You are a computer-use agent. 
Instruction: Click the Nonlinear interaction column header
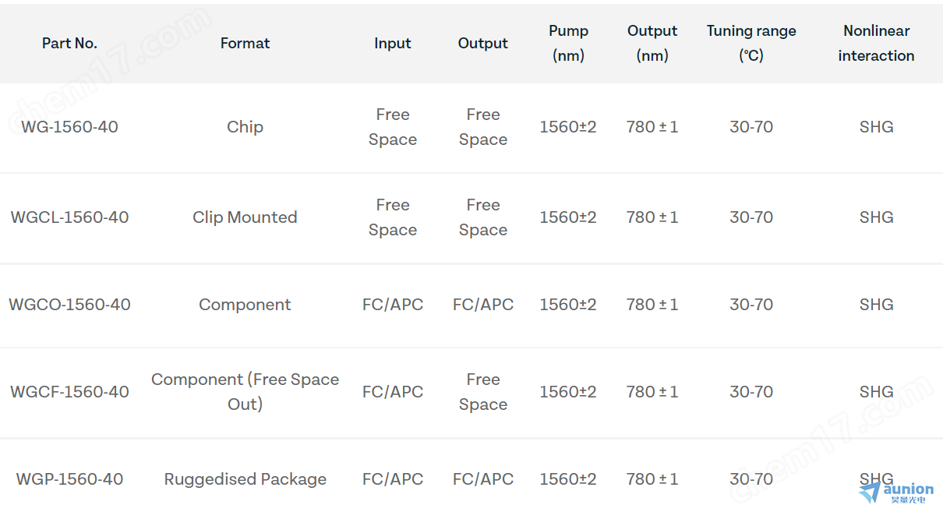click(x=876, y=44)
